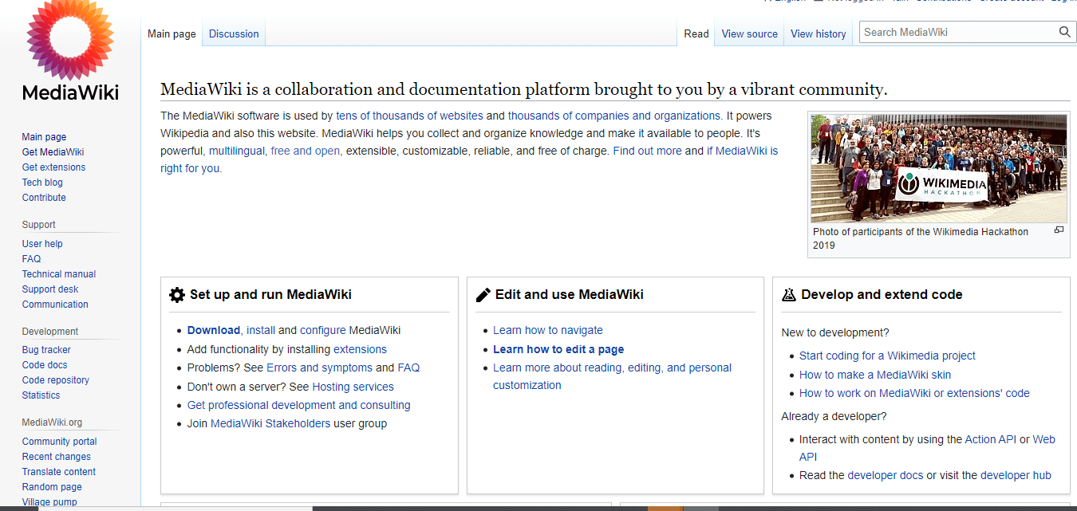This screenshot has height=511, width=1077.
Task: Open the FAQ sidebar link
Action: (31, 259)
